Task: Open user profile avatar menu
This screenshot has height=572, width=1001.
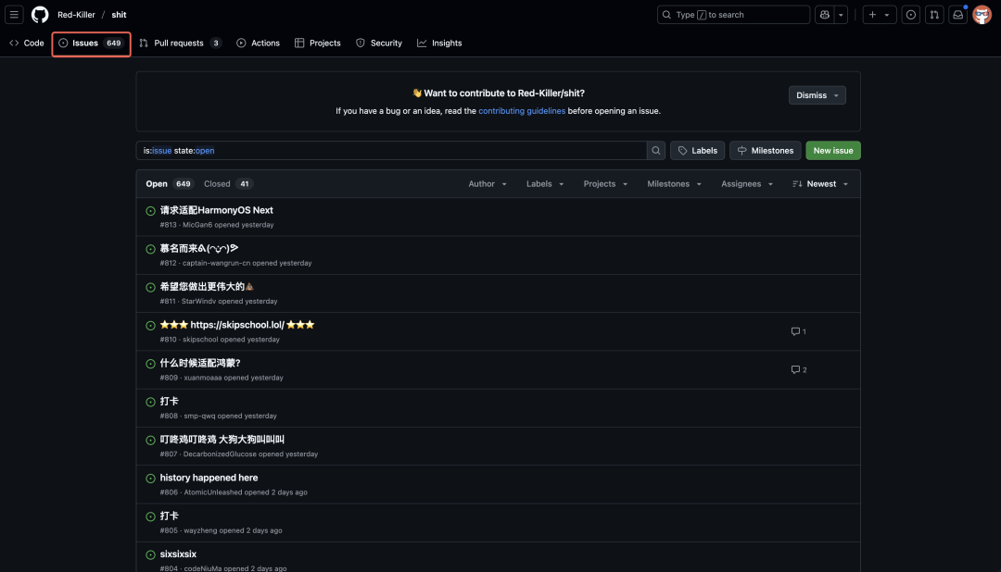Action: [x=982, y=15]
